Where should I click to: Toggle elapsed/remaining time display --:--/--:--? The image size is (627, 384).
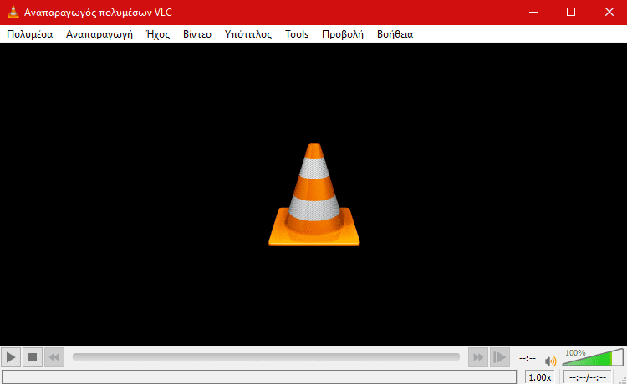pos(588,376)
